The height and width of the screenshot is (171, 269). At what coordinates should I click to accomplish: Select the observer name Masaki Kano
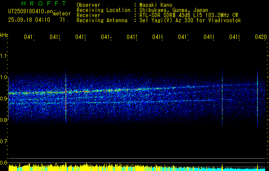click(156, 5)
